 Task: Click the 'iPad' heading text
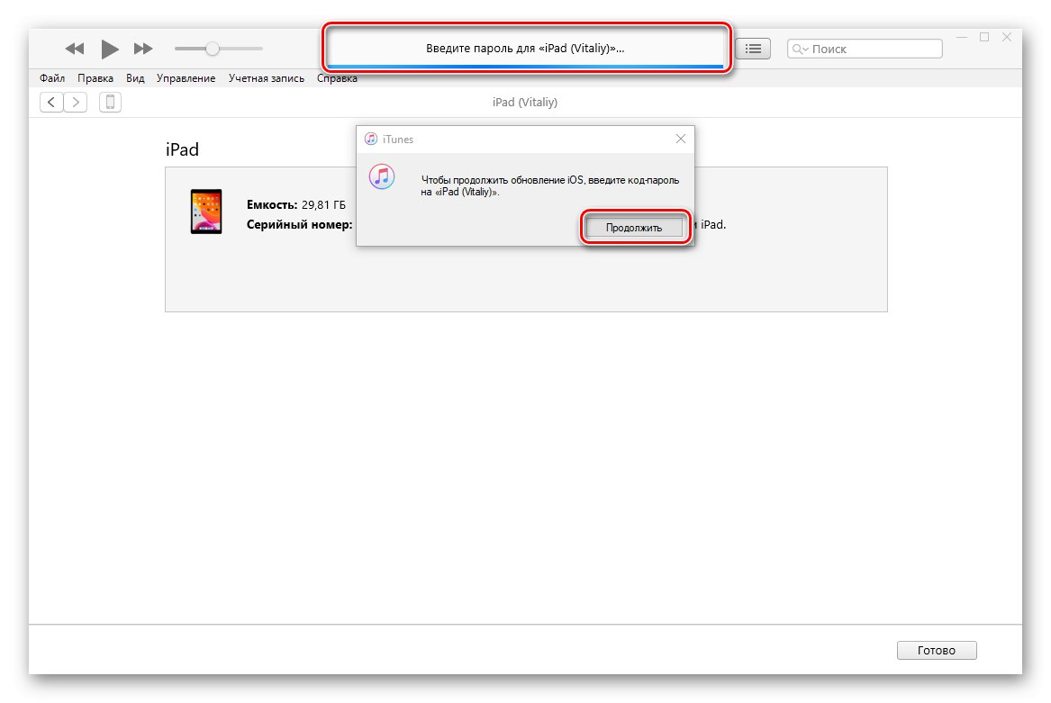(182, 149)
